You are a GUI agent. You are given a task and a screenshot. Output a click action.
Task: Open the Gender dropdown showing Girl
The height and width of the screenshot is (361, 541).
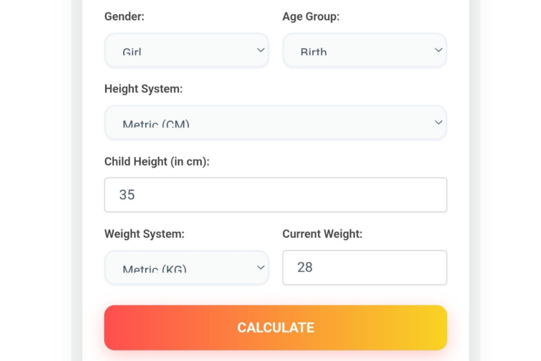(x=186, y=51)
